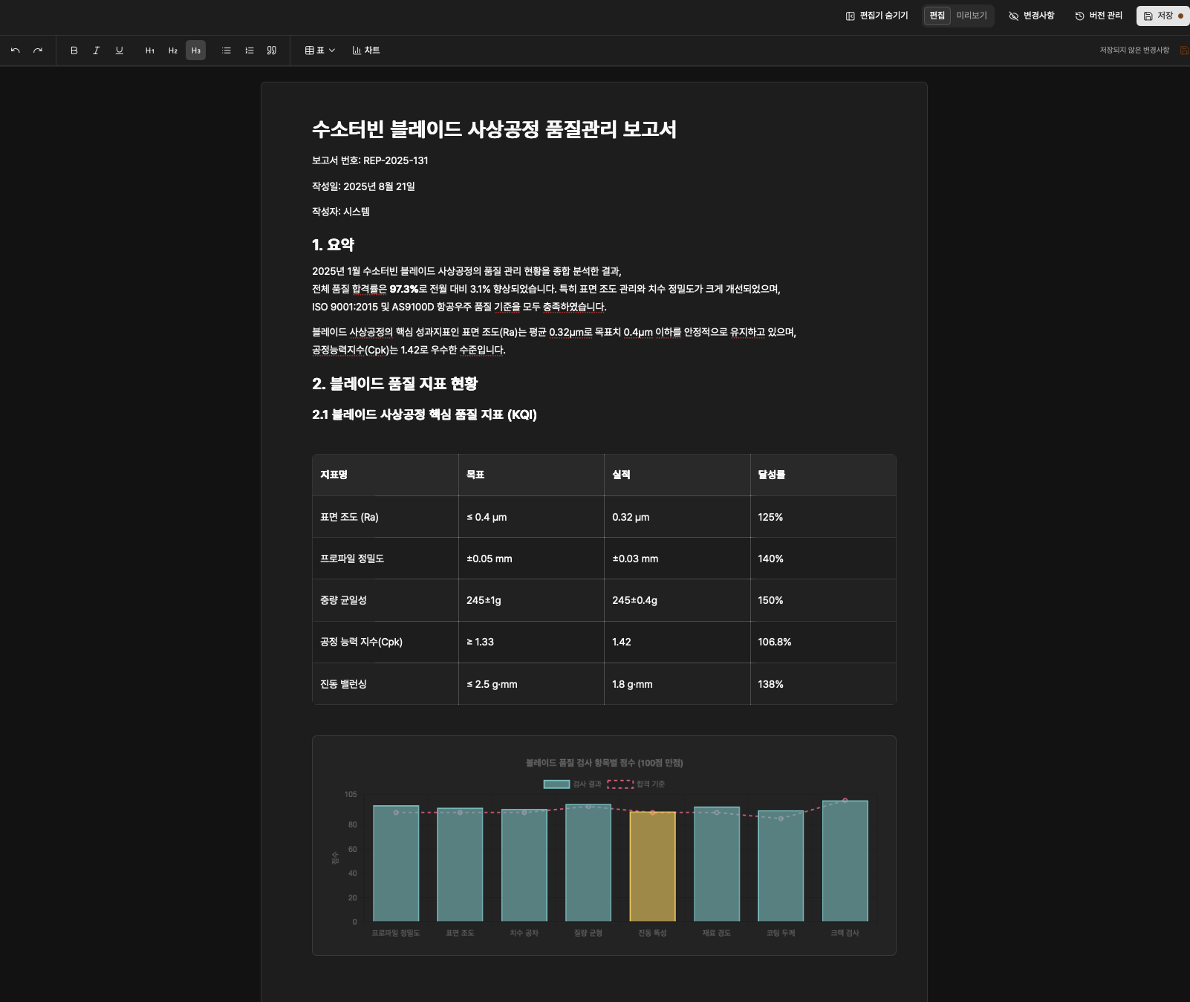Hide the editor with 편집기 숨기기
This screenshot has width=1190, height=1002.
(877, 16)
